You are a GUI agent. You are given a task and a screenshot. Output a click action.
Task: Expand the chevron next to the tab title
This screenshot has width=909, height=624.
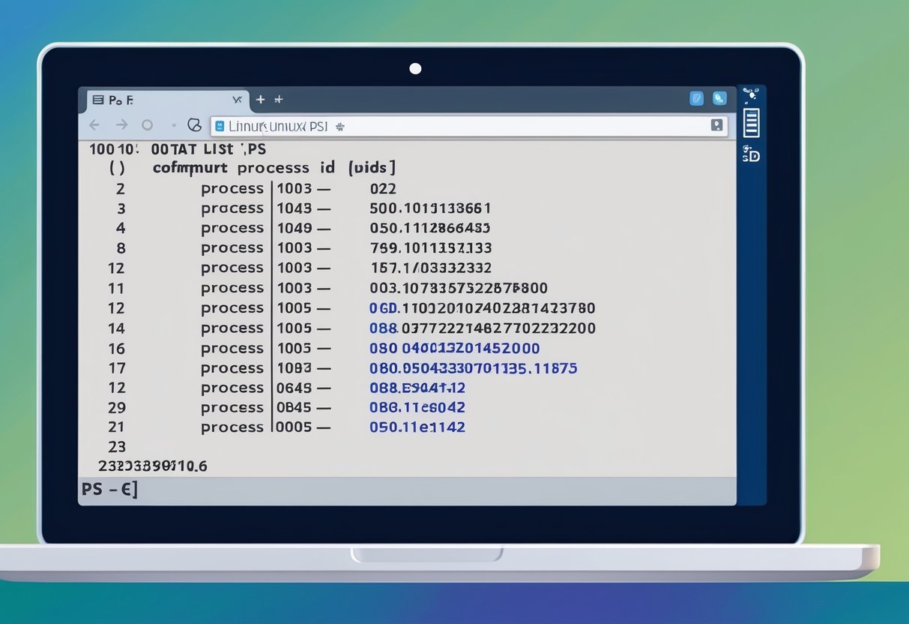coord(237,98)
